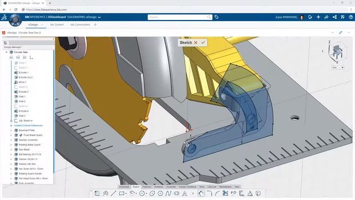Select the Sketch Chamfer arc tool

click(x=217, y=193)
